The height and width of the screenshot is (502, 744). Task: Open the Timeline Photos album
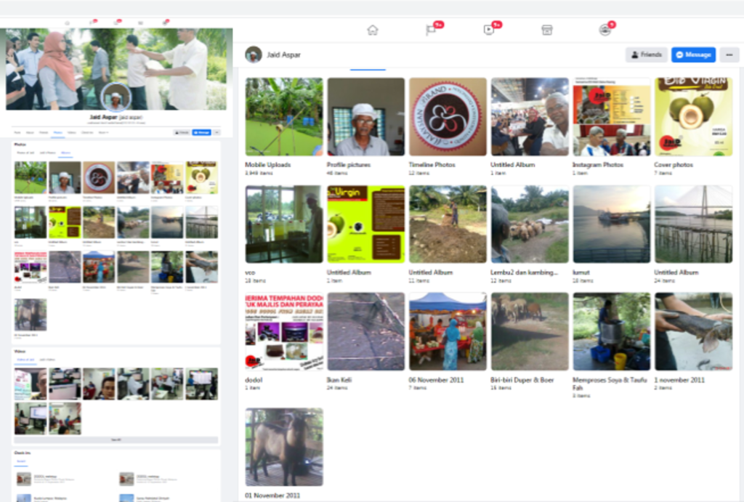[448, 117]
